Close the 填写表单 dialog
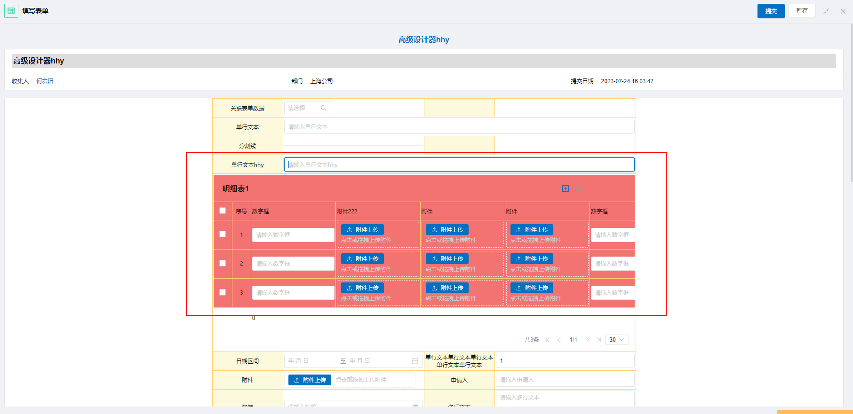The width and height of the screenshot is (853, 414). coord(843,11)
